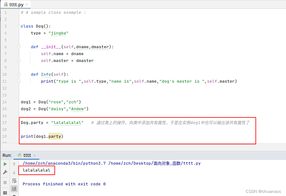Click the up arrow in the console toolbar
This screenshot has width=286, height=196.
point(14,164)
